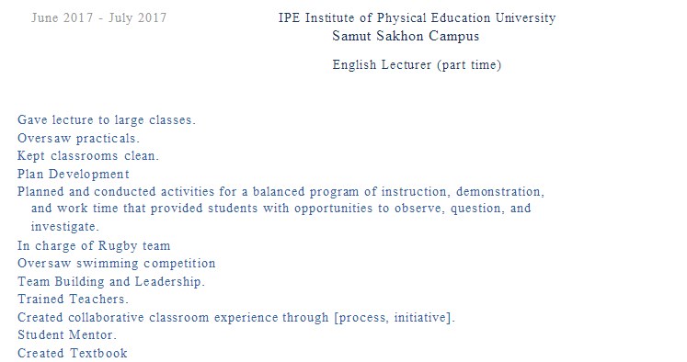The height and width of the screenshot is (362, 687).
Task: Click the Trained Teachers line
Action: [74, 300]
